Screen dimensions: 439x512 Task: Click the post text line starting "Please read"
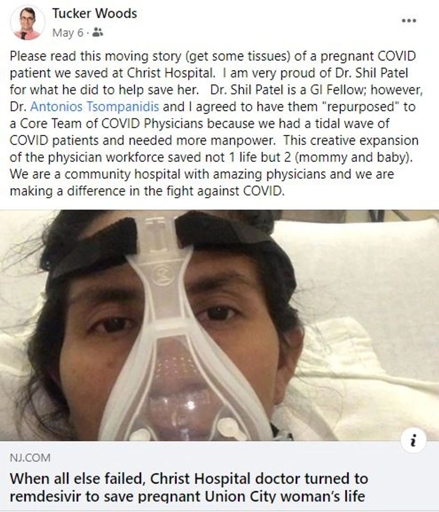[212, 56]
